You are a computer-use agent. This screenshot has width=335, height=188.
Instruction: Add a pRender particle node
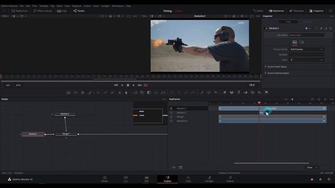pos(216,92)
